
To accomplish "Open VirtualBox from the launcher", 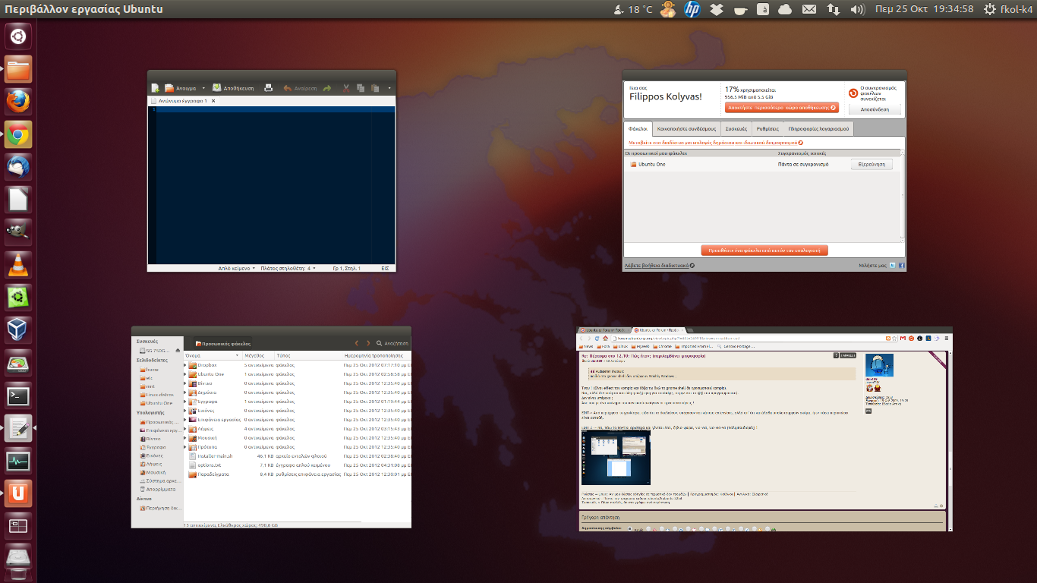I will pyautogui.click(x=18, y=329).
